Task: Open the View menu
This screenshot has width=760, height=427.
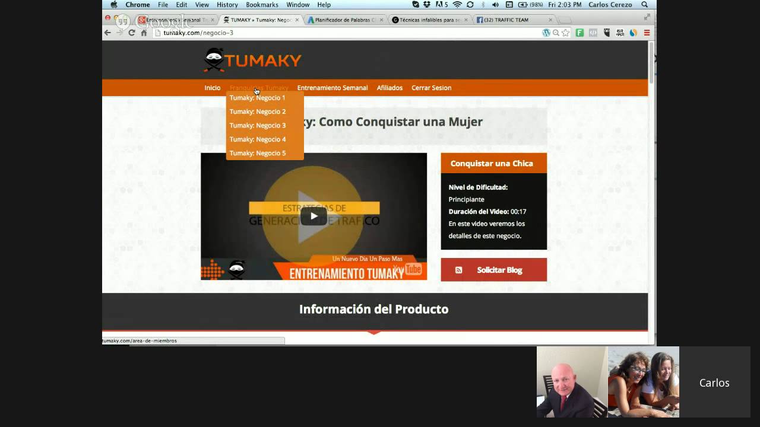Action: pyautogui.click(x=202, y=4)
